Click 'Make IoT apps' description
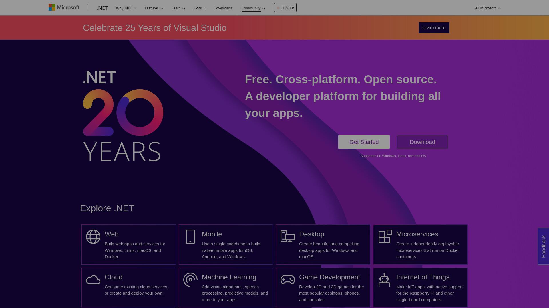The width and height of the screenshot is (549, 308). 429,293
